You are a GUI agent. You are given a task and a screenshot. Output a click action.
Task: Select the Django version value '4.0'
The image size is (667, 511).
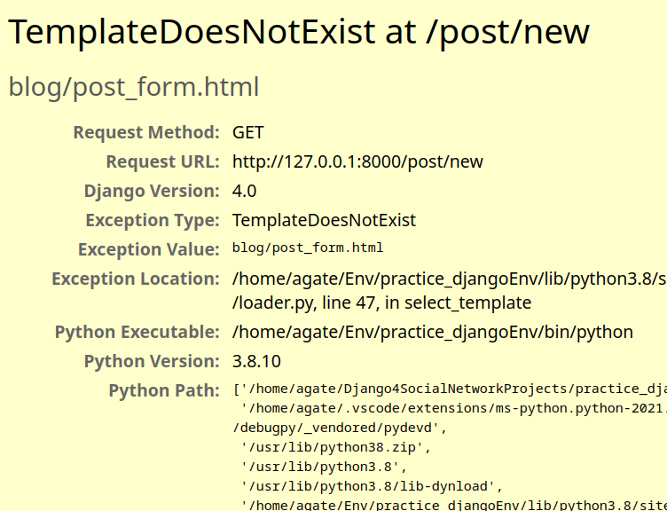pyautogui.click(x=244, y=191)
